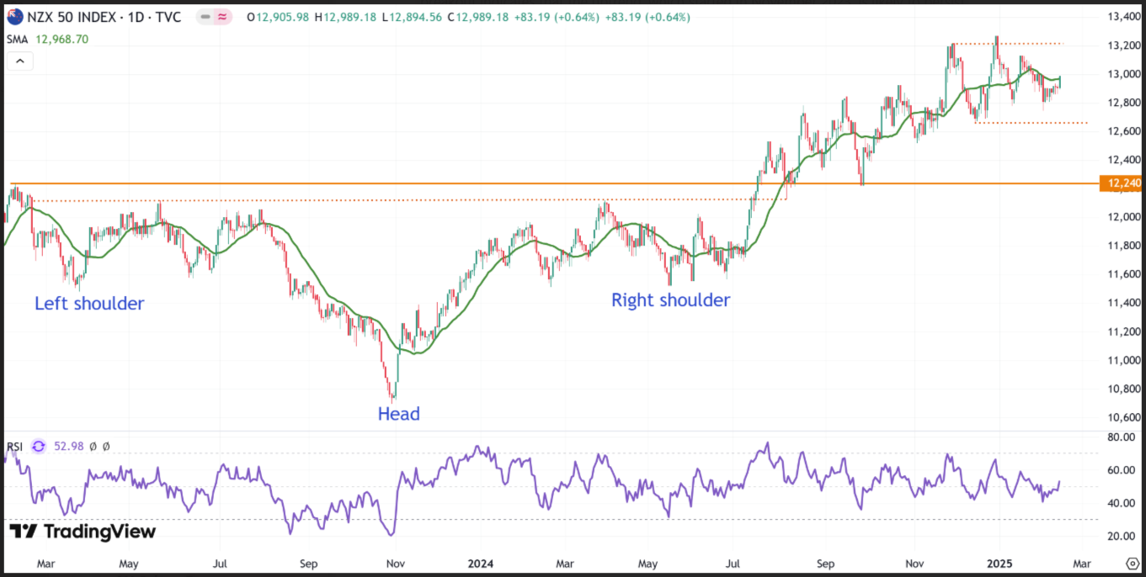Click the Left shoulder text annotation
The width and height of the screenshot is (1146, 577).
point(89,304)
